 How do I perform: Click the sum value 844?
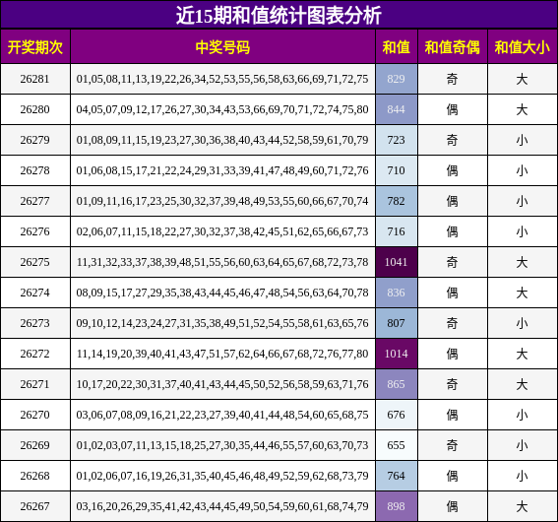(x=396, y=109)
